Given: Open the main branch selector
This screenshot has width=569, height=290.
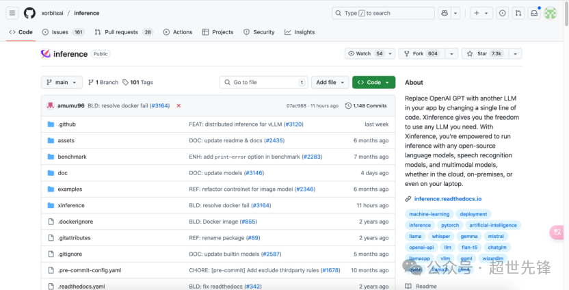Looking at the screenshot, I should [x=62, y=82].
